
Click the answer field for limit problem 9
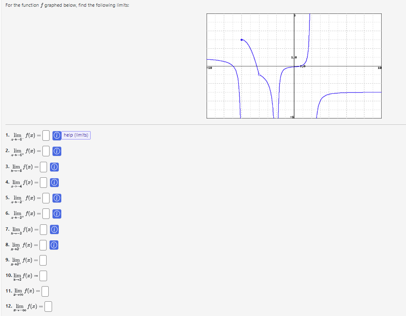[43, 260]
